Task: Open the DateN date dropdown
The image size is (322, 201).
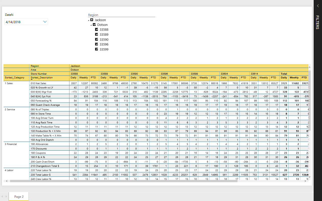Action: click(45, 22)
